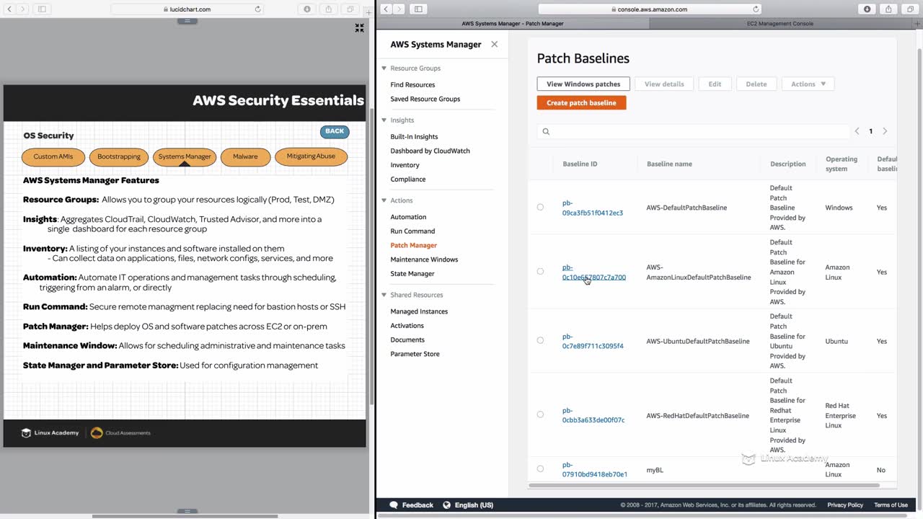The height and width of the screenshot is (519, 923).
Task: Reload the console.aws.amazon.com page
Action: (756, 9)
